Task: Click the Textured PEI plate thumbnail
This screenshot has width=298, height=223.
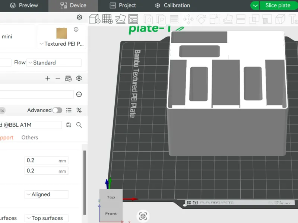Action: [x=61, y=33]
